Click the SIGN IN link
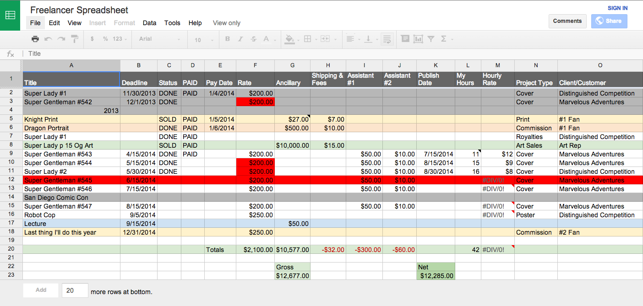 pos(617,8)
